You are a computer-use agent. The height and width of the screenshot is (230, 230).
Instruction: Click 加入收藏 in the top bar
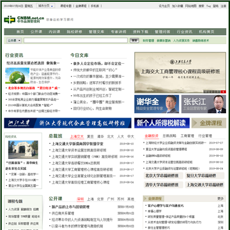(178, 6)
